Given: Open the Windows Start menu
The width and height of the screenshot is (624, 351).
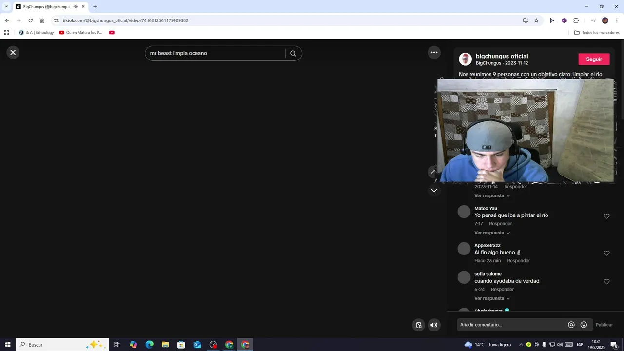Looking at the screenshot, I should (8, 345).
